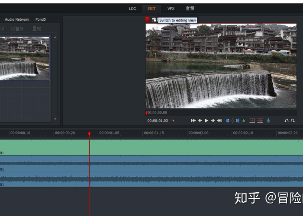Mark out point with blue icon

coord(238,121)
